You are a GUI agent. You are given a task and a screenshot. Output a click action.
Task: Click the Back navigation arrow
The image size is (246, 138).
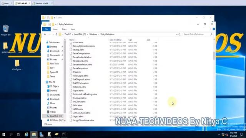[x=45, y=34]
